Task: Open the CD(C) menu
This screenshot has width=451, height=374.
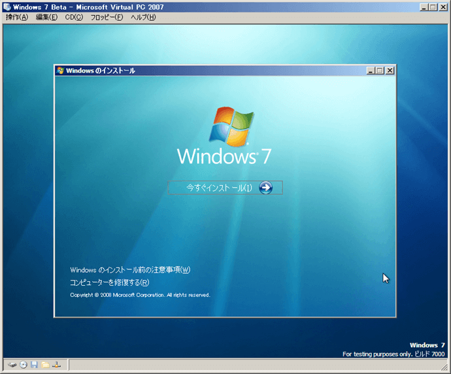Action: click(74, 17)
